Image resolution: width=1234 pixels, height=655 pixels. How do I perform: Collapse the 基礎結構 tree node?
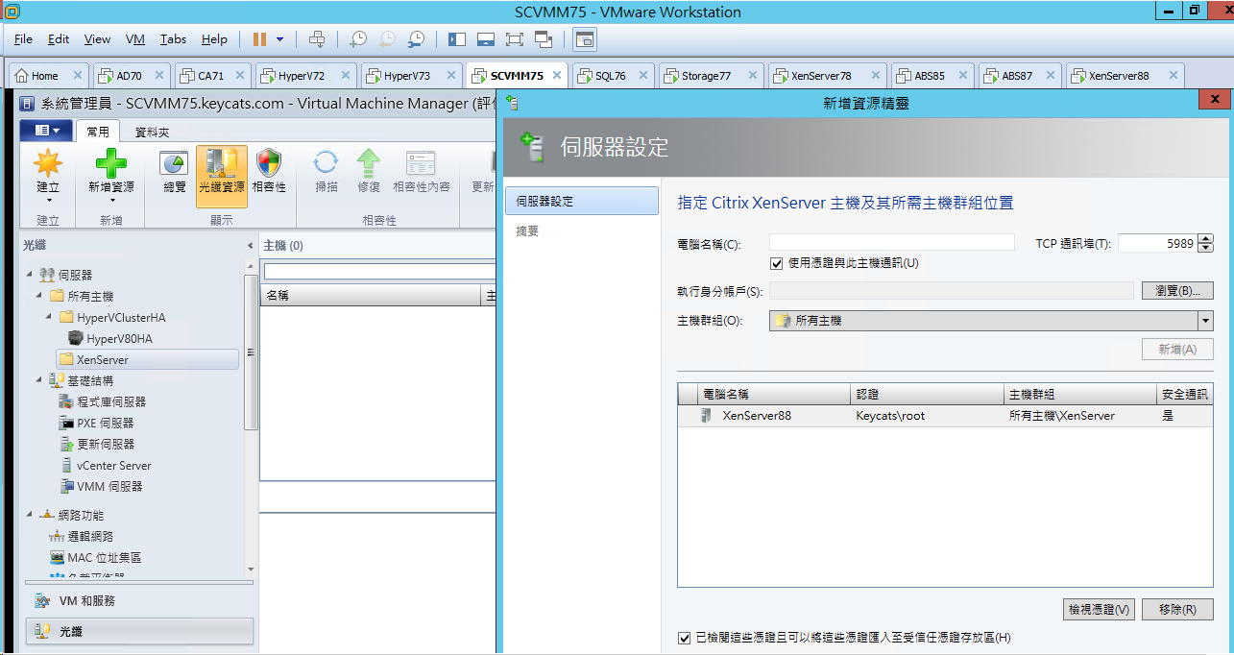click(39, 381)
